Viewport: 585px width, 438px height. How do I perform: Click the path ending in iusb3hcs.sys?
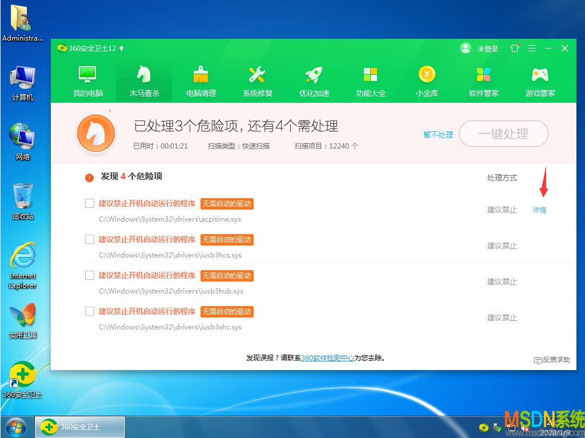click(x=170, y=255)
